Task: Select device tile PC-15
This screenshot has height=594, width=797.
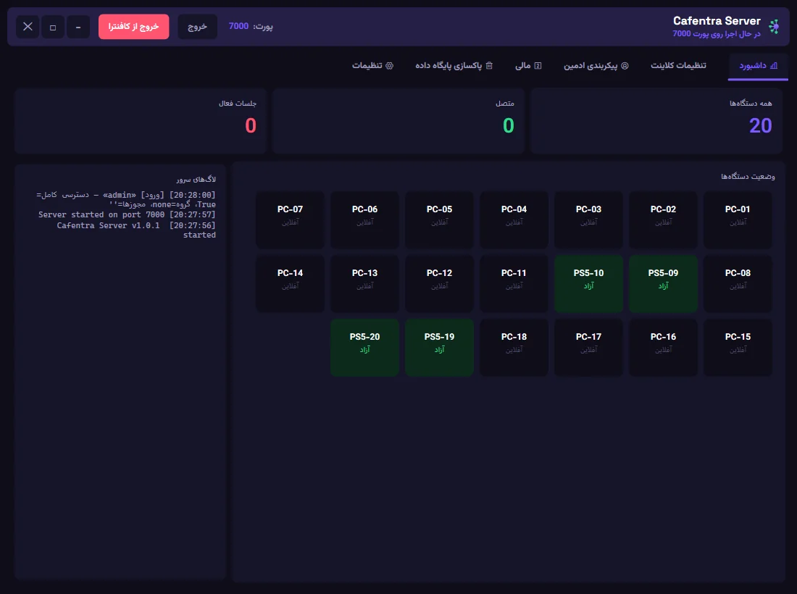Action: click(x=738, y=348)
